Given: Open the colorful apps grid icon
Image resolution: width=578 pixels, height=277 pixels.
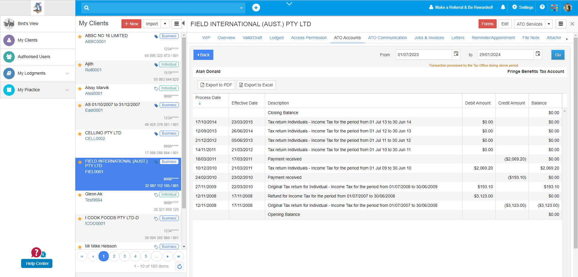Looking at the screenshot, I should point(554,8).
